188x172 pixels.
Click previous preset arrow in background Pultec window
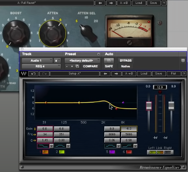click(x=100, y=3)
